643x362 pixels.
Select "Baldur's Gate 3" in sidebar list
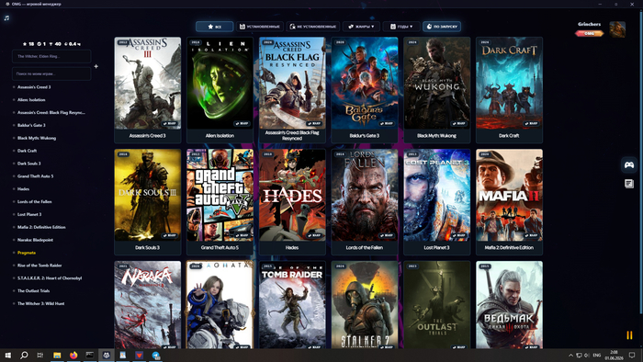31,125
